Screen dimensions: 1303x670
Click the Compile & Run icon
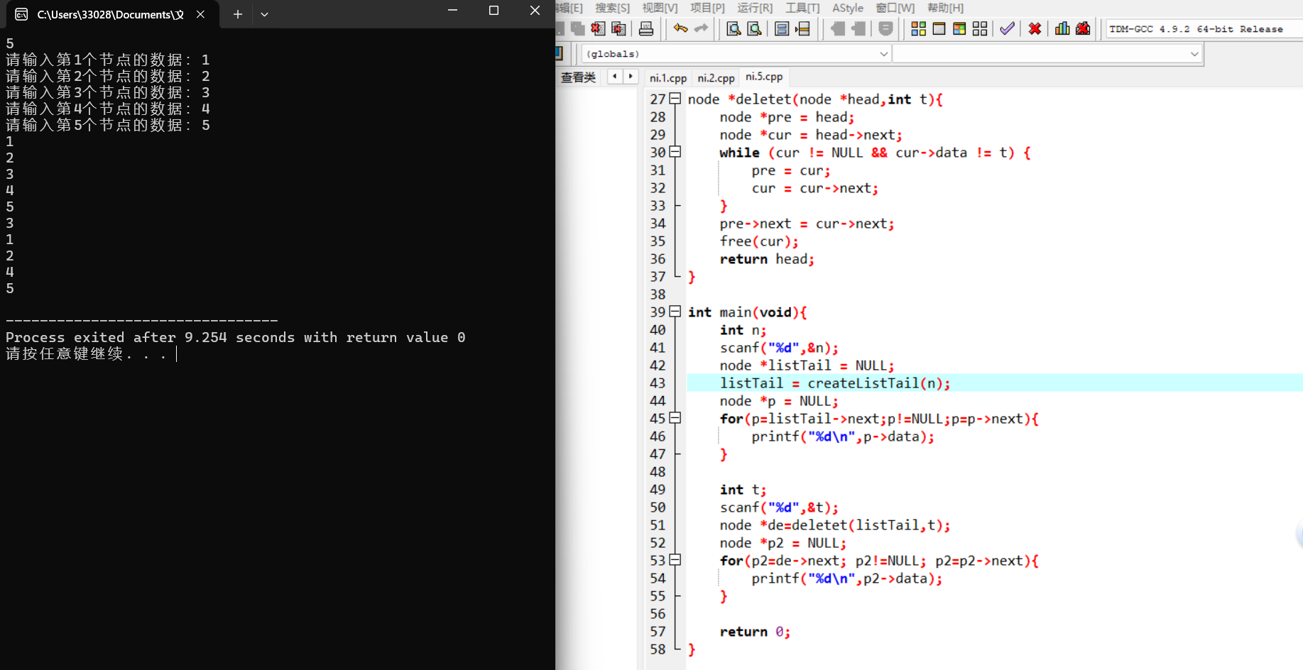tap(959, 28)
